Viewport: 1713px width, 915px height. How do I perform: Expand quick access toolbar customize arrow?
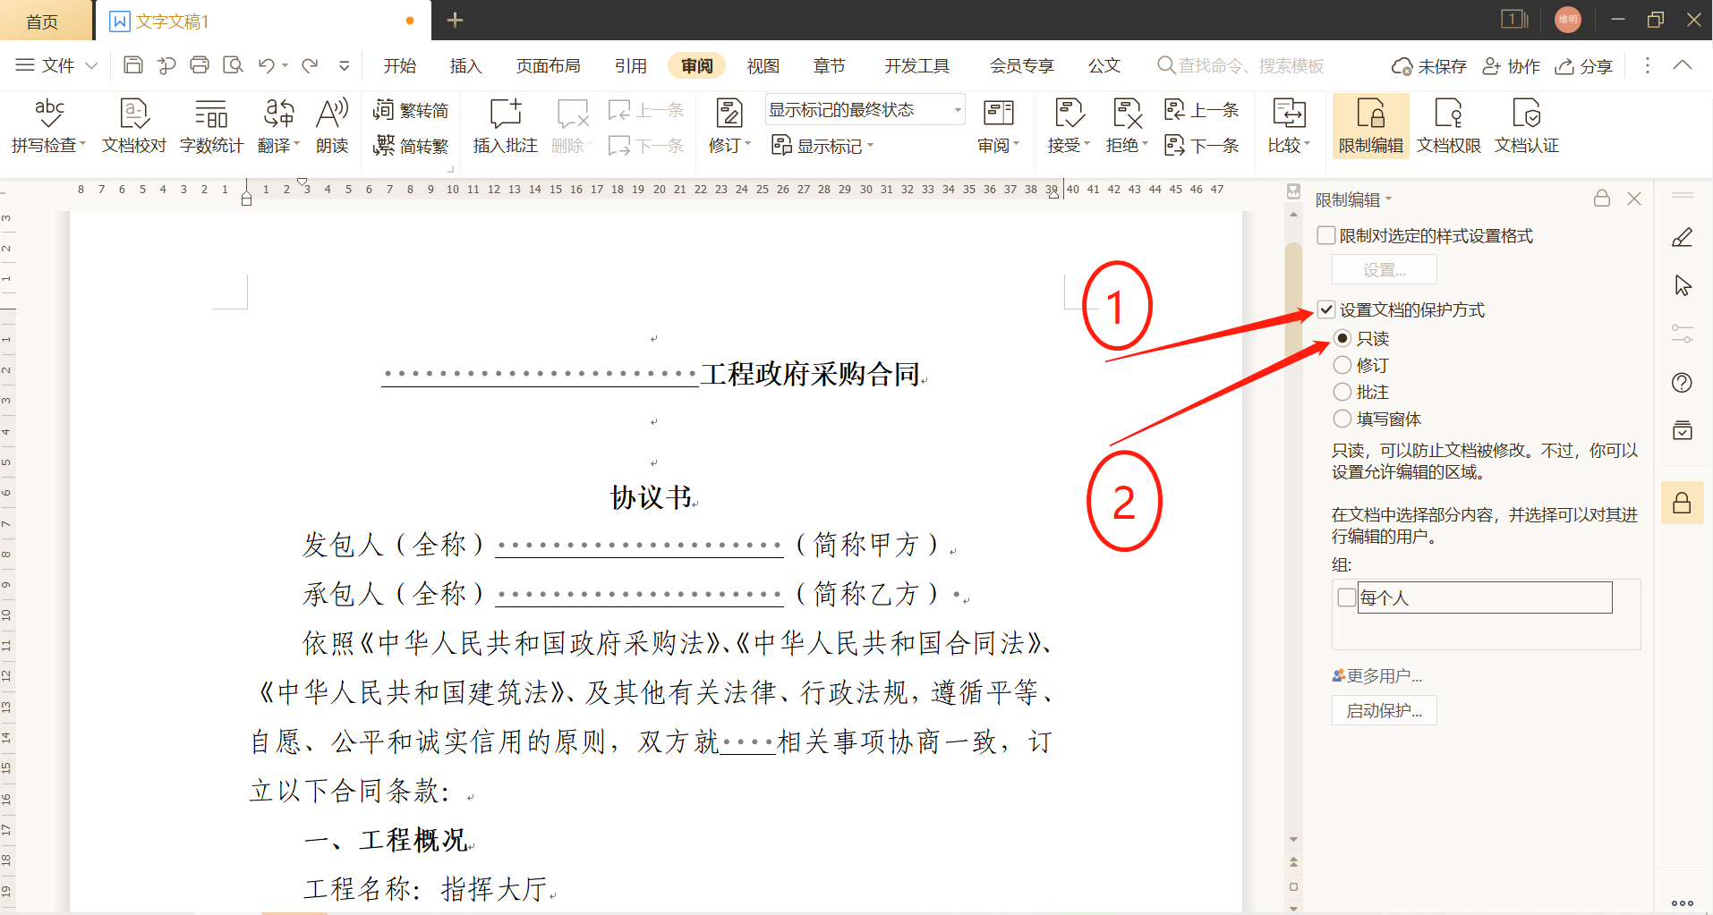pyautogui.click(x=344, y=65)
